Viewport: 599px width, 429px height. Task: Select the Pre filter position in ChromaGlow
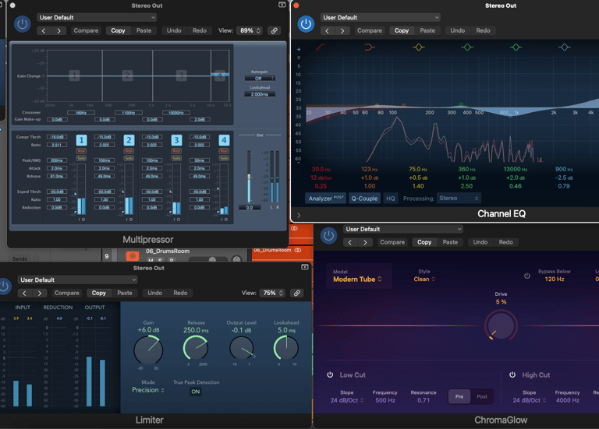pos(459,397)
